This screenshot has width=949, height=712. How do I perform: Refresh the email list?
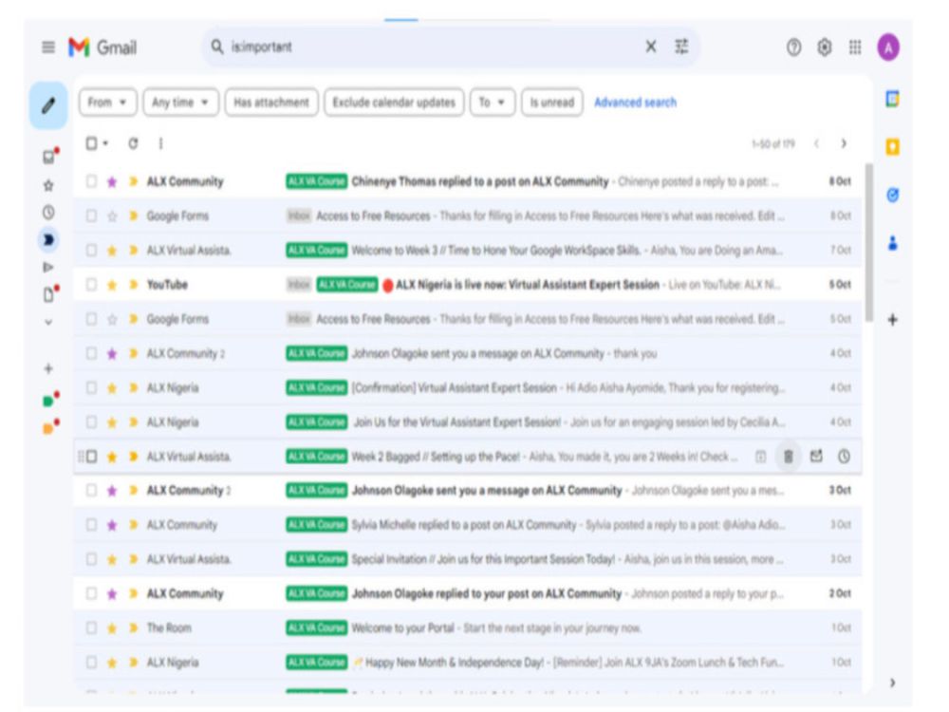coord(133,143)
